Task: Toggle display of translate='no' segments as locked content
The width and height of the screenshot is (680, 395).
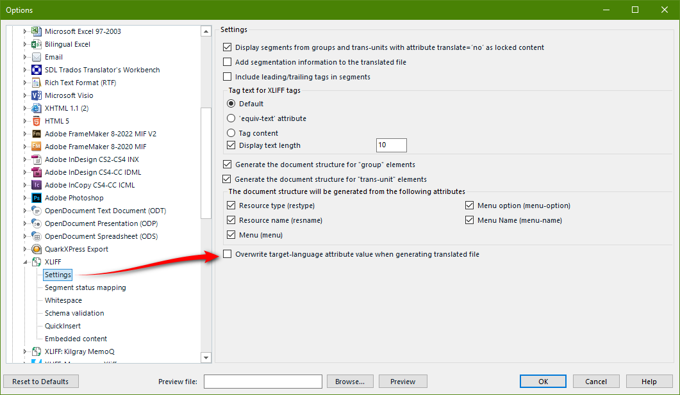Action: pos(227,47)
